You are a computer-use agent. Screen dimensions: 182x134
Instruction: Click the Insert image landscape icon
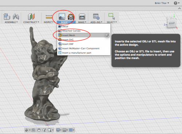[x=62, y=16]
